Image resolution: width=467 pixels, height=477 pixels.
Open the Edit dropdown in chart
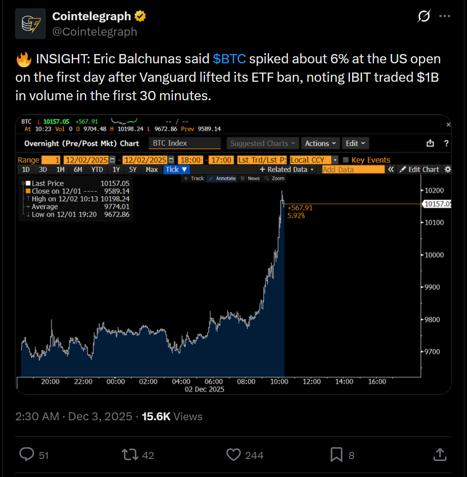355,143
